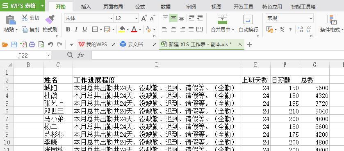Expand the font color dropdown arrow
Screen dimensions: 344x151
[x=140, y=29]
